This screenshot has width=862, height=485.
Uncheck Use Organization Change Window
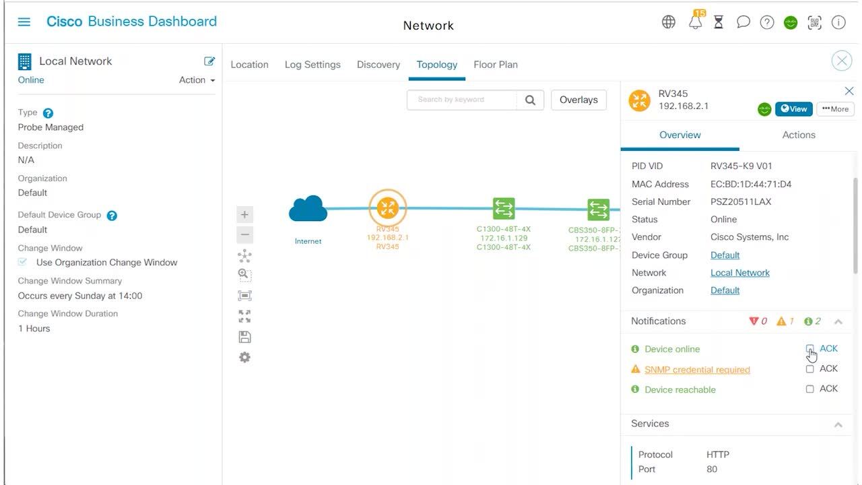tap(22, 262)
